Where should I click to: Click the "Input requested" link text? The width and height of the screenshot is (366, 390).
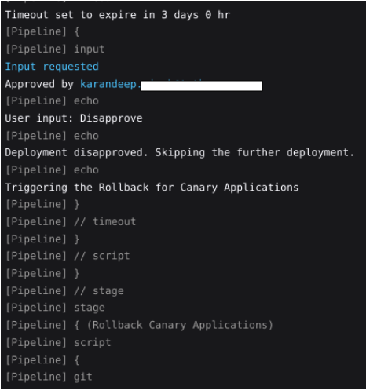pyautogui.click(x=52, y=67)
